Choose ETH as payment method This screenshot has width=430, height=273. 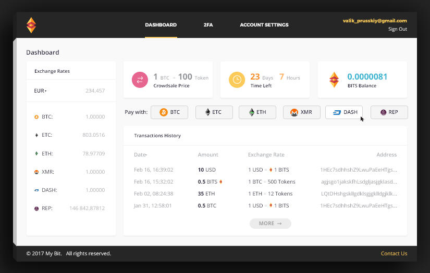click(x=257, y=112)
